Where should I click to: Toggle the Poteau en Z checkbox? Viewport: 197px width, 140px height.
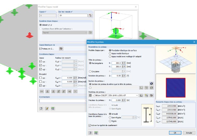pyautogui.click(x=40, y=49)
